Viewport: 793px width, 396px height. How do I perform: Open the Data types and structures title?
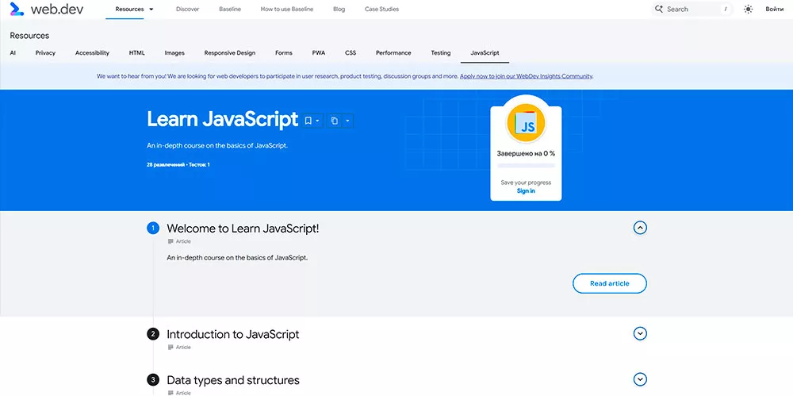click(233, 380)
